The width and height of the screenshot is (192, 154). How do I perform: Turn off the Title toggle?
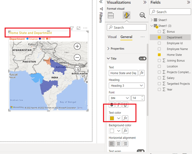click(x=143, y=59)
